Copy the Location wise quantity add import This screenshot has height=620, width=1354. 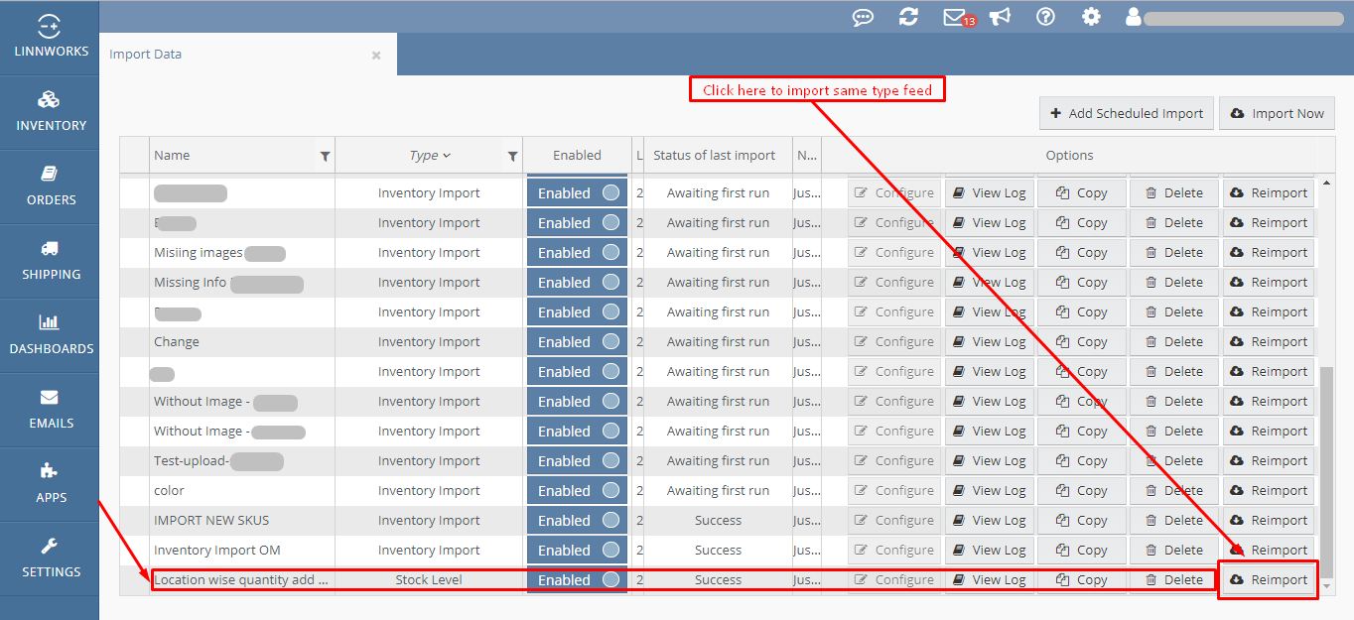pyautogui.click(x=1081, y=580)
